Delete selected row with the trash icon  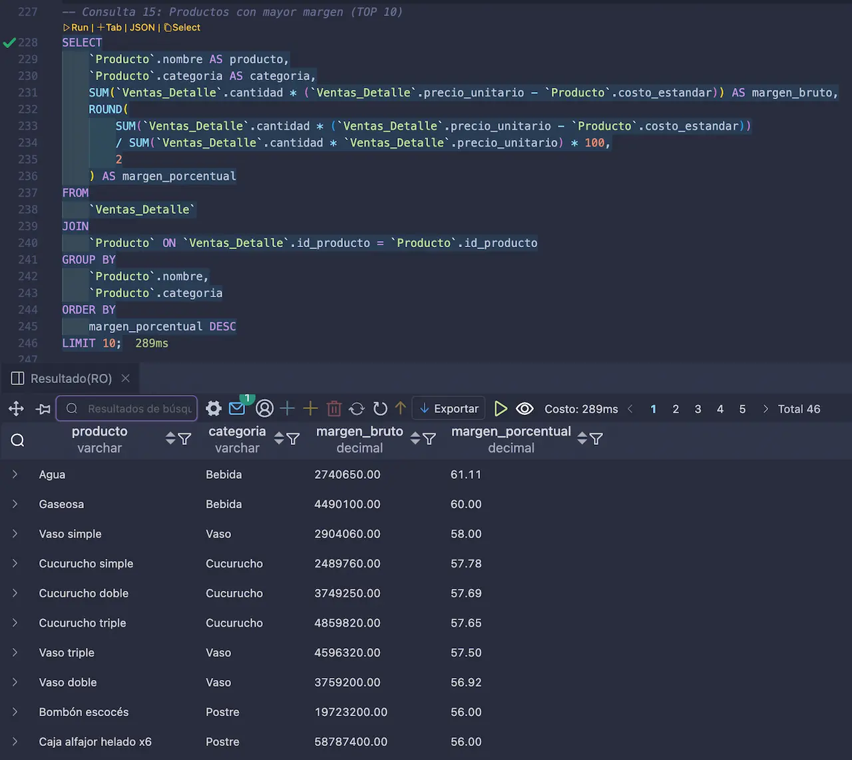[x=333, y=408]
